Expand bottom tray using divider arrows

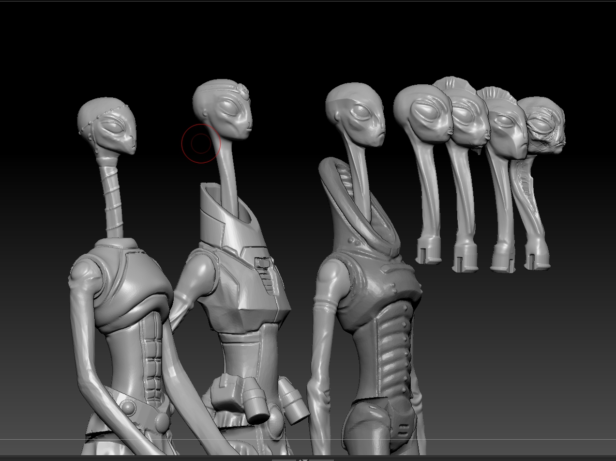pos(302,459)
